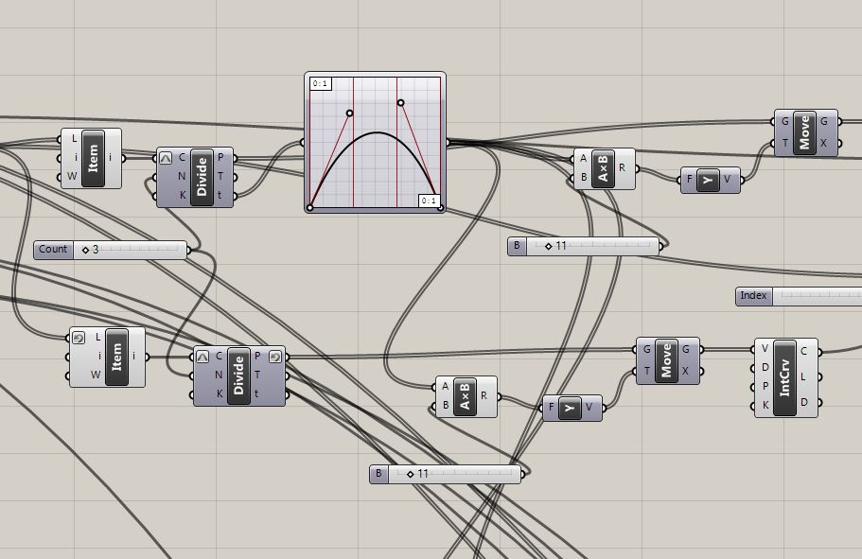Click the V input on the IntCrv component
862x559 pixels.
click(765, 348)
